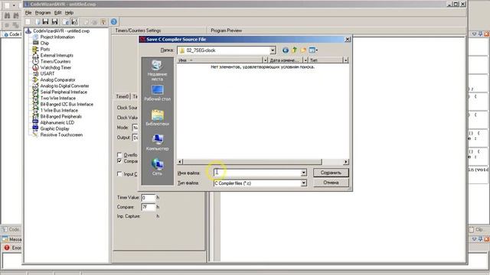Sort files by Date modified column header

286,60
